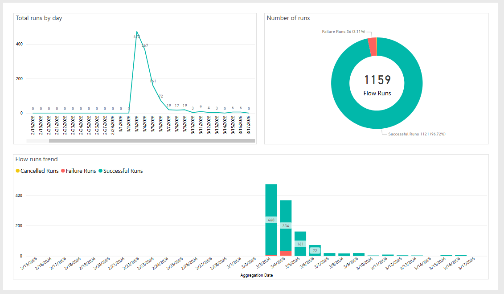504x294 pixels.
Task: Click the 'Failure Runs 36 (3.11%)' donut label
Action: 344,32
